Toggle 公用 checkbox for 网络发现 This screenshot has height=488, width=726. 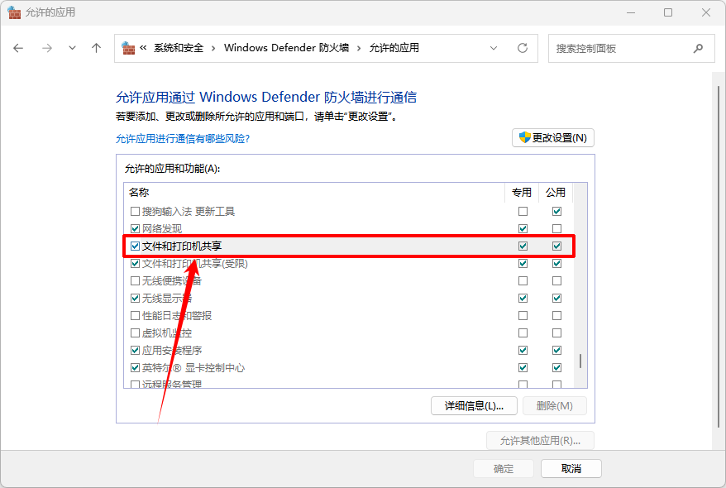pyautogui.click(x=556, y=229)
